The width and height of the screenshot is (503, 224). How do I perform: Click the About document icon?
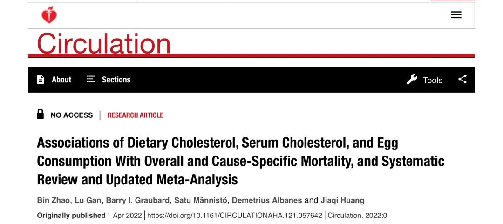(x=41, y=79)
